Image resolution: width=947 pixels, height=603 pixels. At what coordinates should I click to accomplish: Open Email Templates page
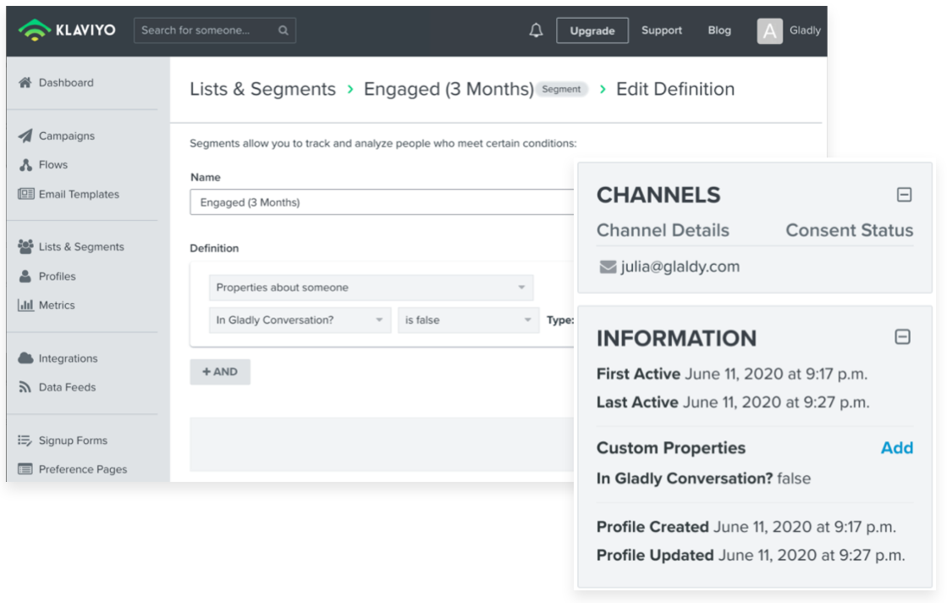79,194
